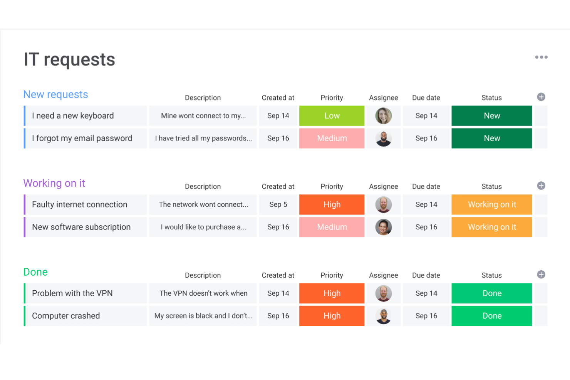Open the board options menu via the three dots
This screenshot has width=570, height=380.
point(541,57)
